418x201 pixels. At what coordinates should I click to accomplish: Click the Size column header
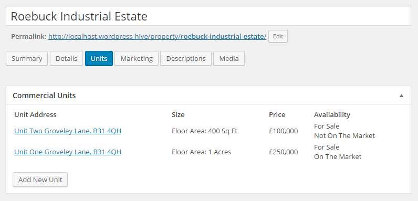pyautogui.click(x=178, y=114)
